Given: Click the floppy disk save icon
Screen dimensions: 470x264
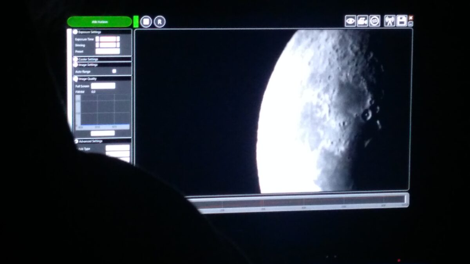Looking at the screenshot, I should [401, 21].
